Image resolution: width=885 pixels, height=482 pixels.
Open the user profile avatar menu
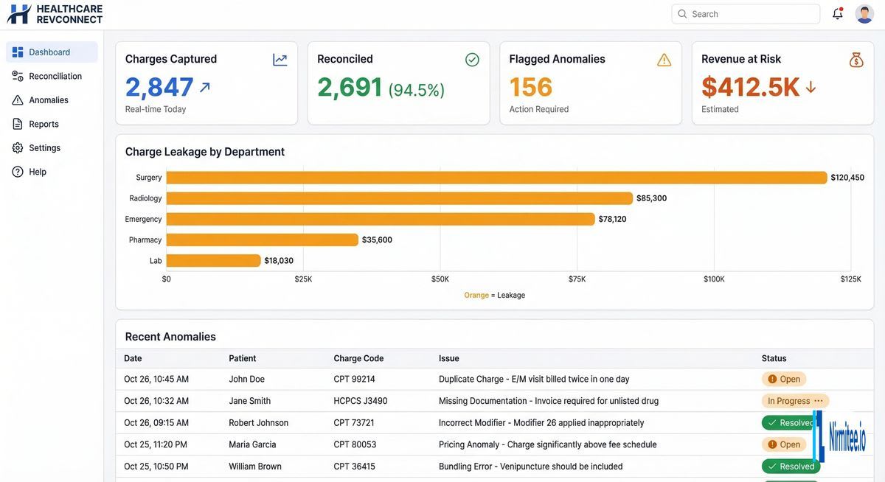pyautogui.click(x=864, y=13)
